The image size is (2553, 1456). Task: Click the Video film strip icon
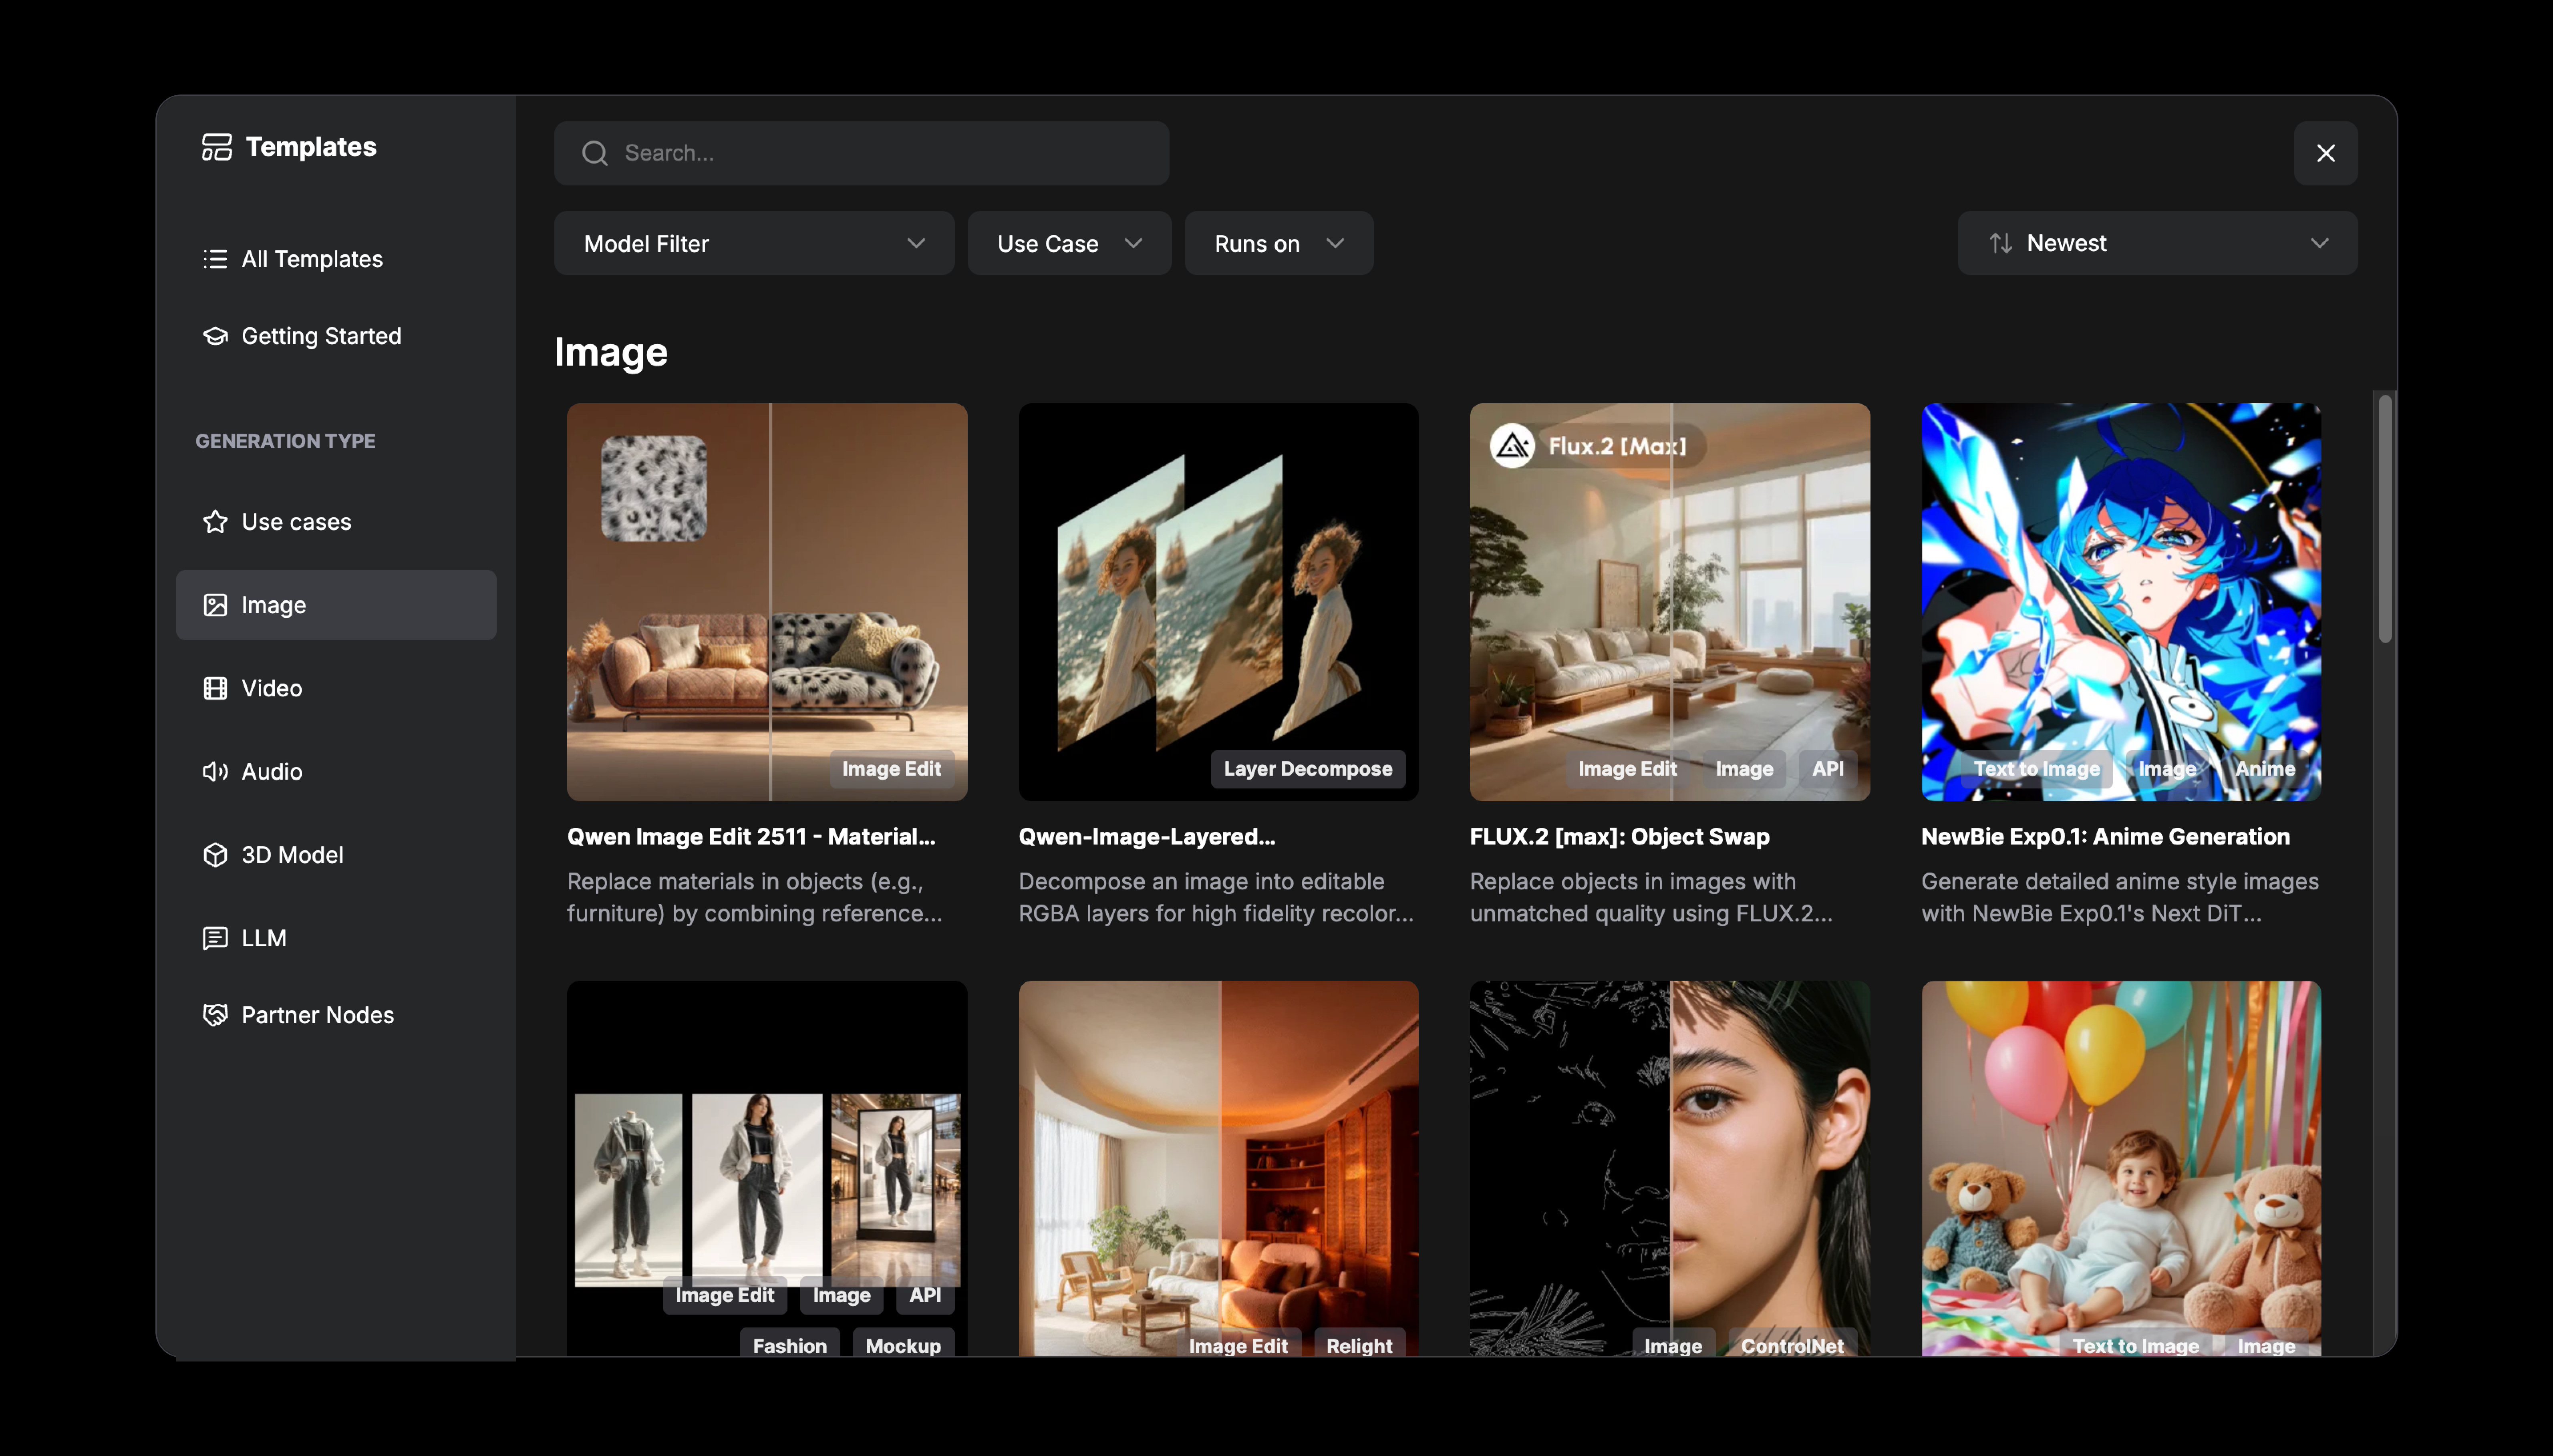pos(215,688)
